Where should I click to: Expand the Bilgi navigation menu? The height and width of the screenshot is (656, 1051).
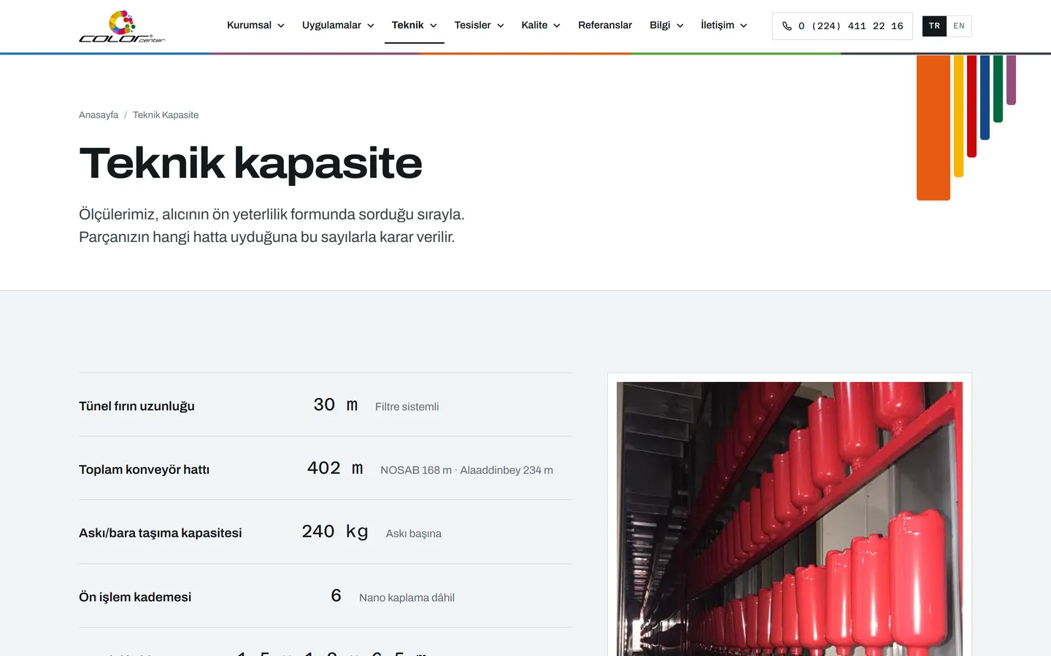tap(666, 26)
